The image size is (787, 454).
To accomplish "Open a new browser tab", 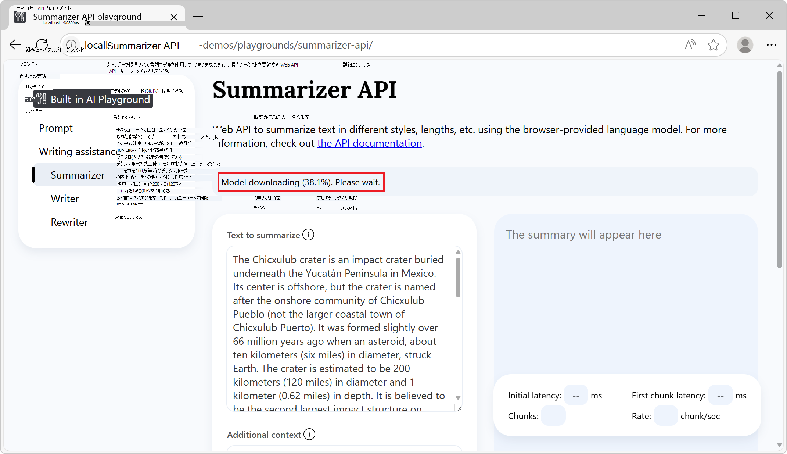I will coord(198,17).
